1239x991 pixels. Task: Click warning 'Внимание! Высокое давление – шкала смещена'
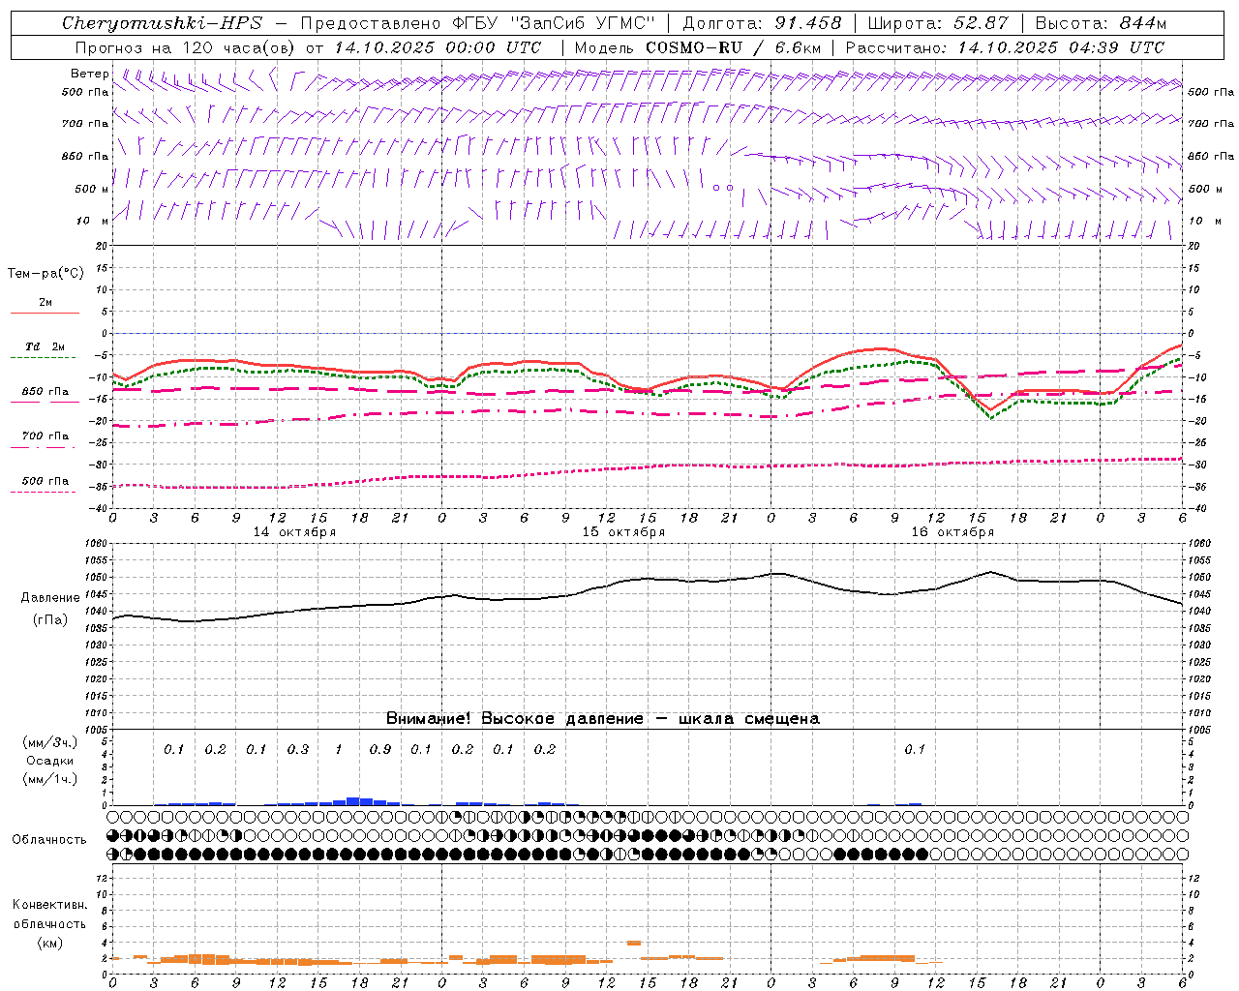602,718
